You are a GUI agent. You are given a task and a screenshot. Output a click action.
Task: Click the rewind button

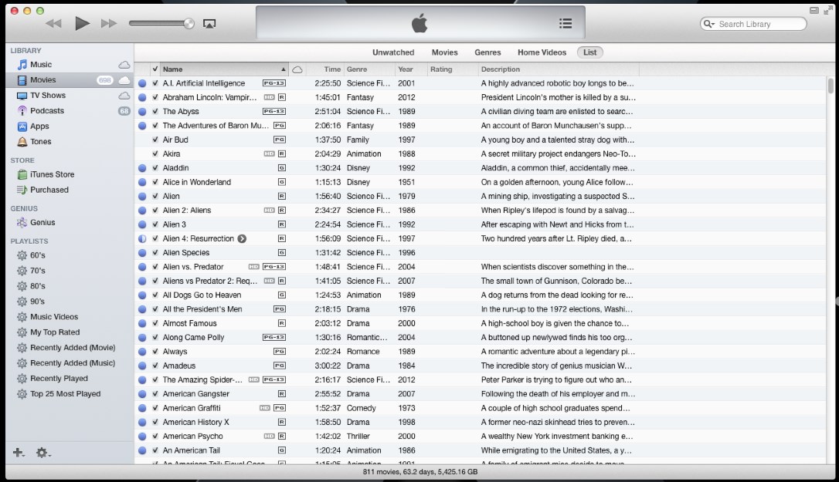[53, 23]
